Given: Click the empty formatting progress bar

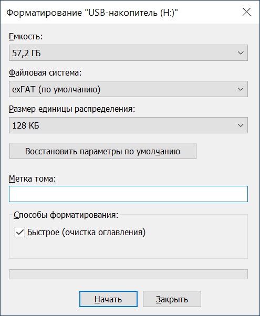Looking at the screenshot, I should pyautogui.click(x=128, y=275).
